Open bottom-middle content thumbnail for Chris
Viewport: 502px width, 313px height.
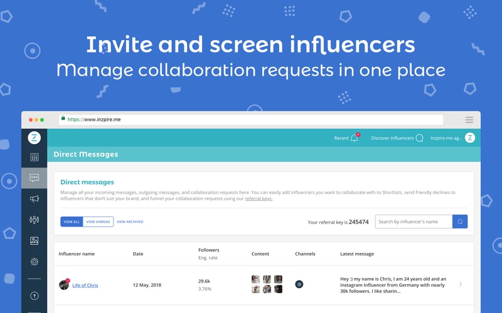(267, 289)
